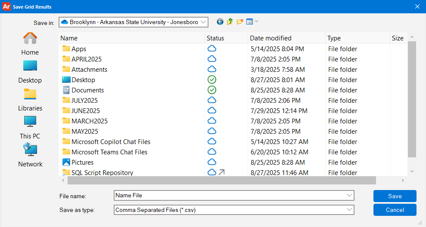Close the Save Grid Results dialog
This screenshot has width=426, height=227.
pos(417,6)
